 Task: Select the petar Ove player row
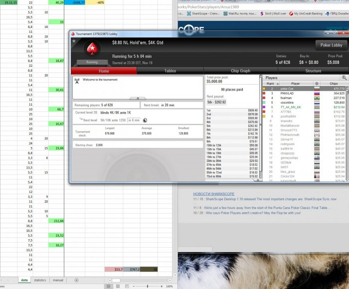(304, 89)
